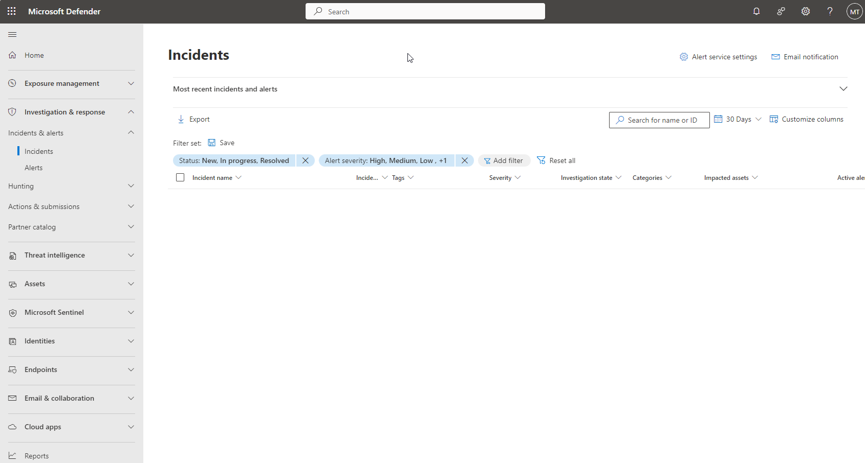Click the Home house icon
This screenshot has width=865, height=463.
click(x=12, y=55)
